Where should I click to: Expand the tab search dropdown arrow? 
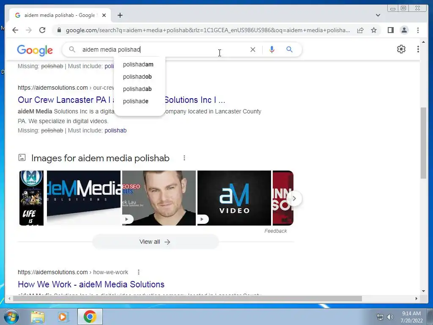[x=378, y=15]
